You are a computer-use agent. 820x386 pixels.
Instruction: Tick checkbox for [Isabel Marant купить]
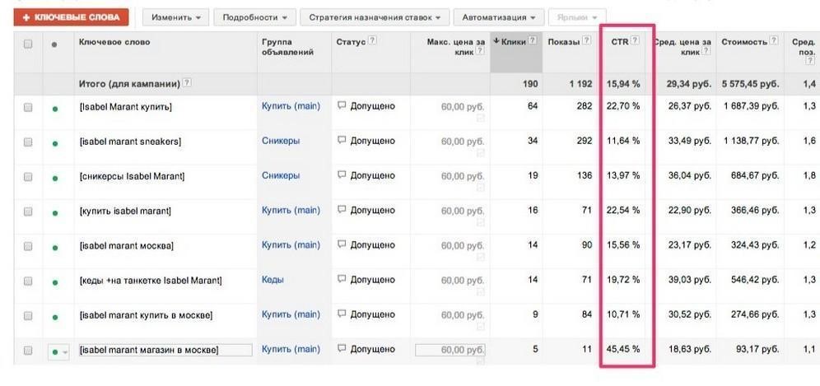point(28,107)
